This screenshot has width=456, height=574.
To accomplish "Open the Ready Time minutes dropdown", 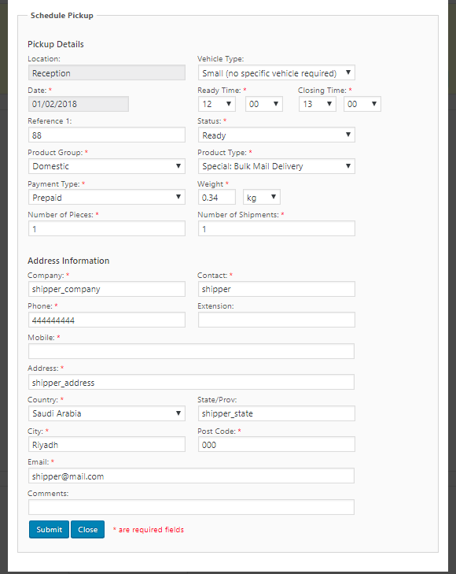I will (264, 104).
